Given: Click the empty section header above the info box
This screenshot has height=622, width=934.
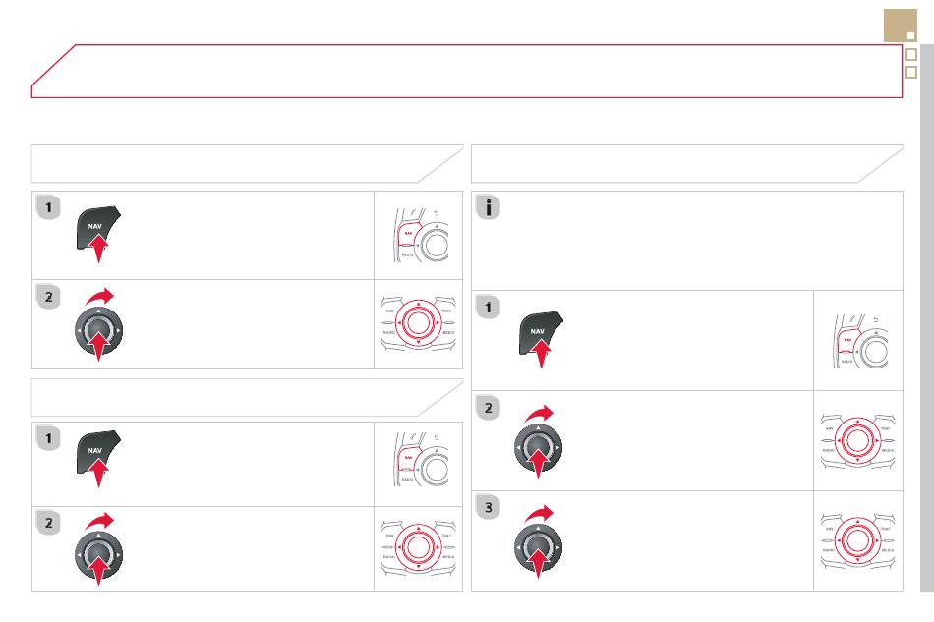Looking at the screenshot, I should [x=687, y=164].
